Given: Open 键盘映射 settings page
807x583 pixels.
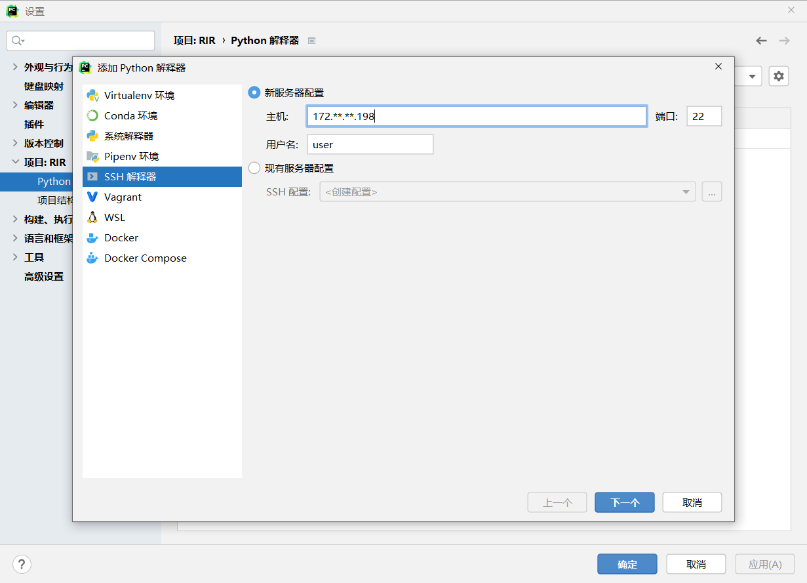Looking at the screenshot, I should (x=44, y=86).
